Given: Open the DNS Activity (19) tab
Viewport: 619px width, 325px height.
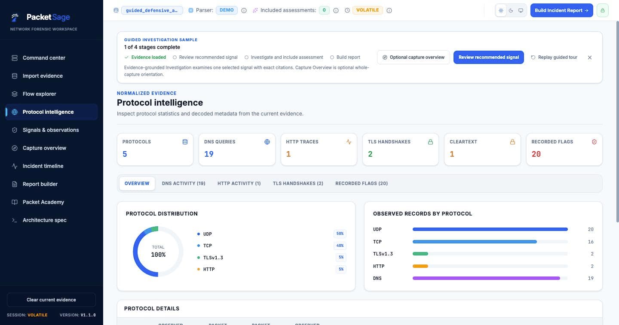Looking at the screenshot, I should coord(184,183).
